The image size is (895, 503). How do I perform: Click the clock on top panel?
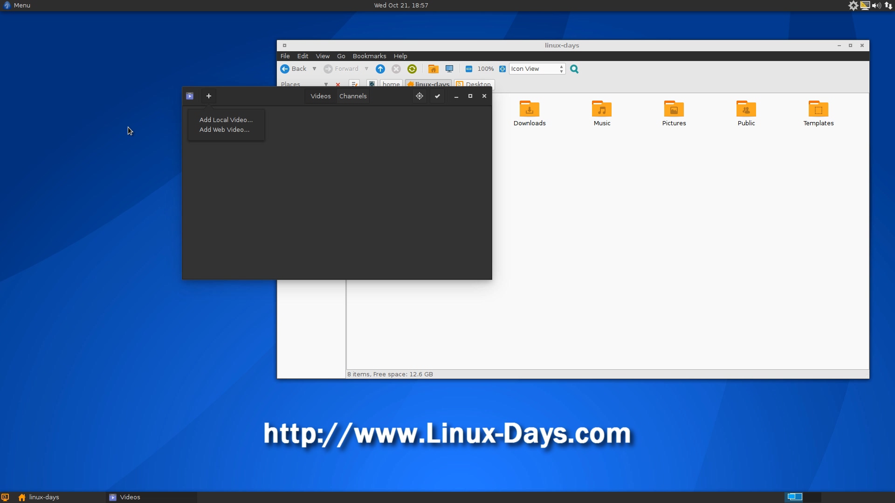pyautogui.click(x=401, y=5)
